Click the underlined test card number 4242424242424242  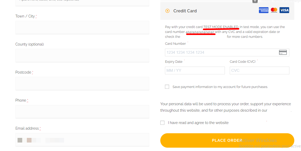tap(200, 32)
